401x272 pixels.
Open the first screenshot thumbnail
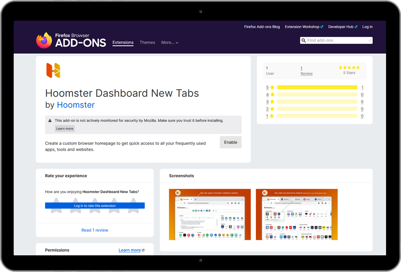(x=210, y=214)
